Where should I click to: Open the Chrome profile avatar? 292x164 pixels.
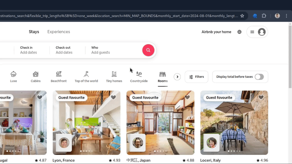[x=277, y=16]
